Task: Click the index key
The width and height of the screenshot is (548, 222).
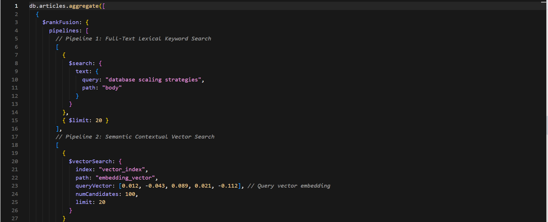Action: point(84,170)
